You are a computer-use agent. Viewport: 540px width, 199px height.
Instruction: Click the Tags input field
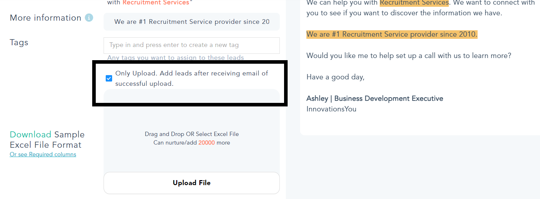(x=192, y=45)
